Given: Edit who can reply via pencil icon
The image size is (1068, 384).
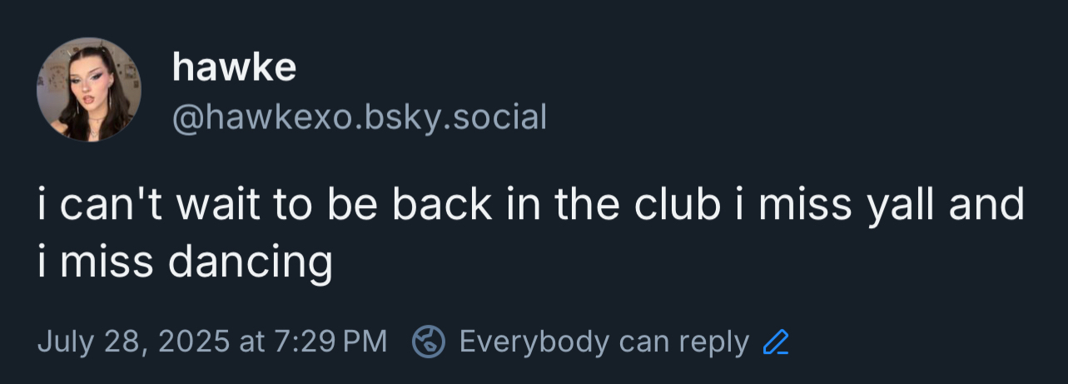Looking at the screenshot, I should coord(776,342).
